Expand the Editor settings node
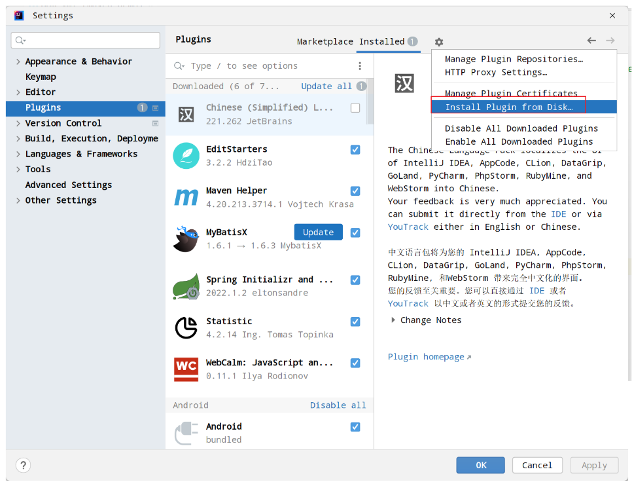This screenshot has width=632, height=482. tap(18, 92)
